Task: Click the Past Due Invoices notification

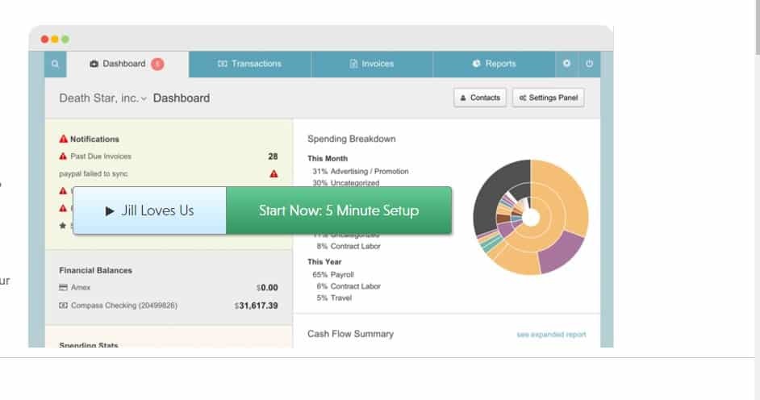Action: [101, 156]
